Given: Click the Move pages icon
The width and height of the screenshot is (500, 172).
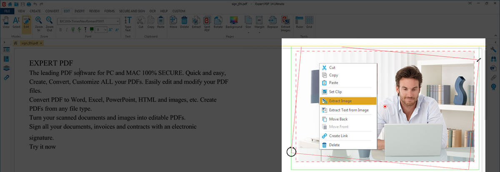Looking at the screenshot, I should (173, 22).
